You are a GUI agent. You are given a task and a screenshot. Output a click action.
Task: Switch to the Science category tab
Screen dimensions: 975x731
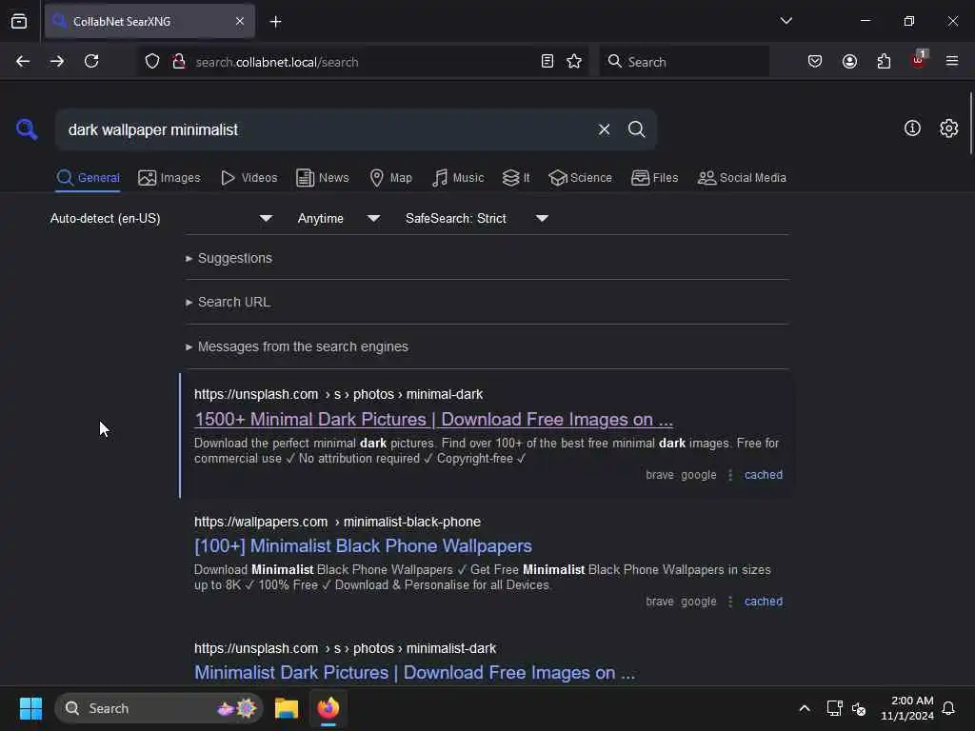tap(580, 178)
